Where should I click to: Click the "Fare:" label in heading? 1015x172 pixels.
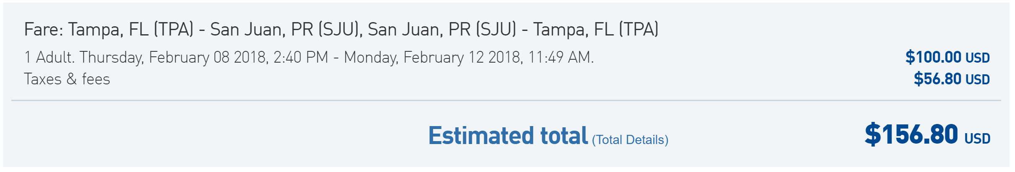(44, 30)
